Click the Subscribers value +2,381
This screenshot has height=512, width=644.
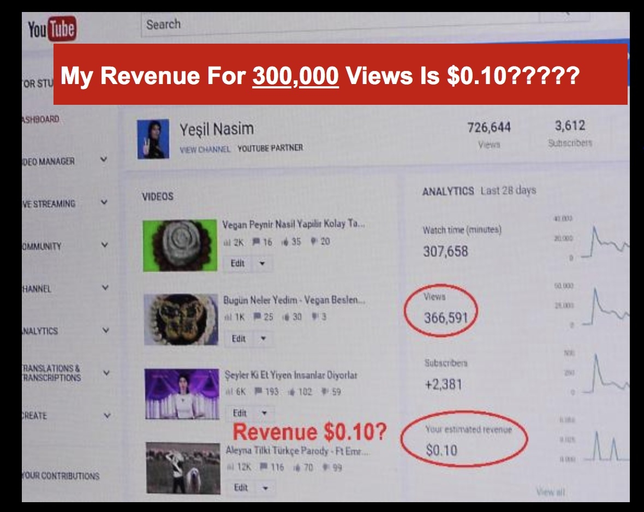[444, 385]
